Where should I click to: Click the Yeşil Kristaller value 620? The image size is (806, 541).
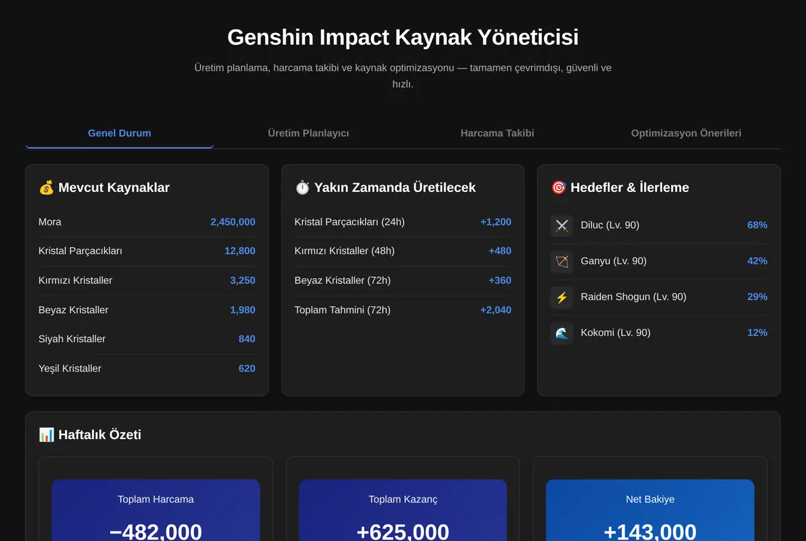(247, 368)
